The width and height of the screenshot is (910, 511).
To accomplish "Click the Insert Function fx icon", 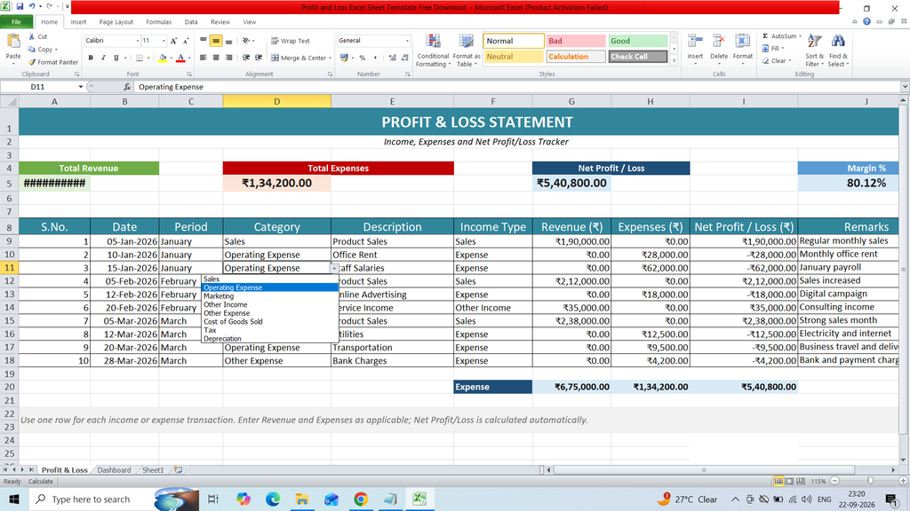I will (127, 87).
